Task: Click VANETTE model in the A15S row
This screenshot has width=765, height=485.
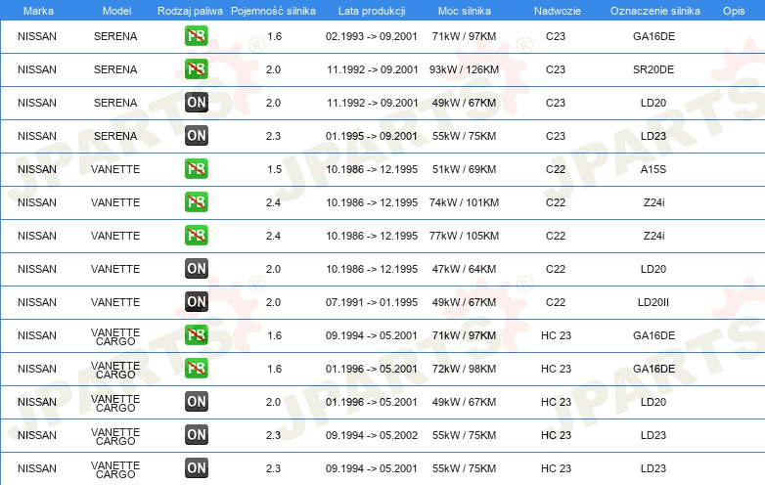Action: pyautogui.click(x=115, y=169)
